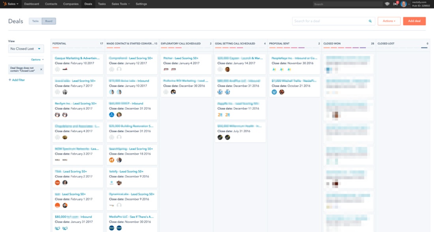Click the contact avatar on Inbound December 31 deal
This screenshot has width=434, height=232.
click(119, 114)
